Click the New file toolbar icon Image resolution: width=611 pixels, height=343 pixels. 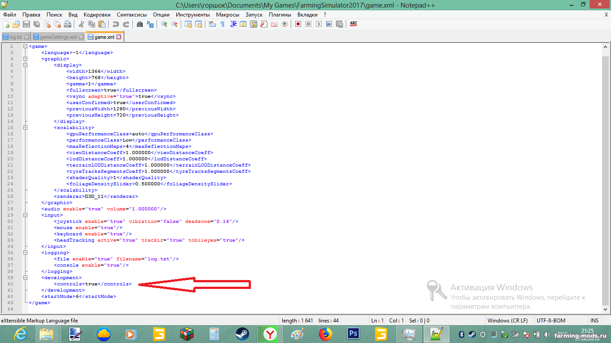click(x=6, y=24)
